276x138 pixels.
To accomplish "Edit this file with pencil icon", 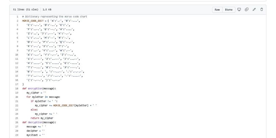I will click(x=254, y=10).
